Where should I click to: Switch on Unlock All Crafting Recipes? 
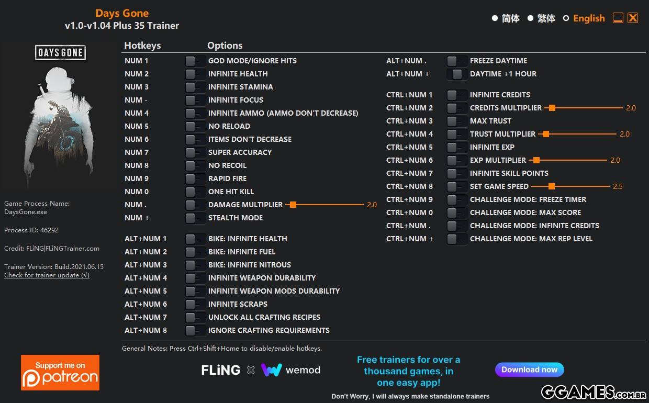(x=195, y=317)
